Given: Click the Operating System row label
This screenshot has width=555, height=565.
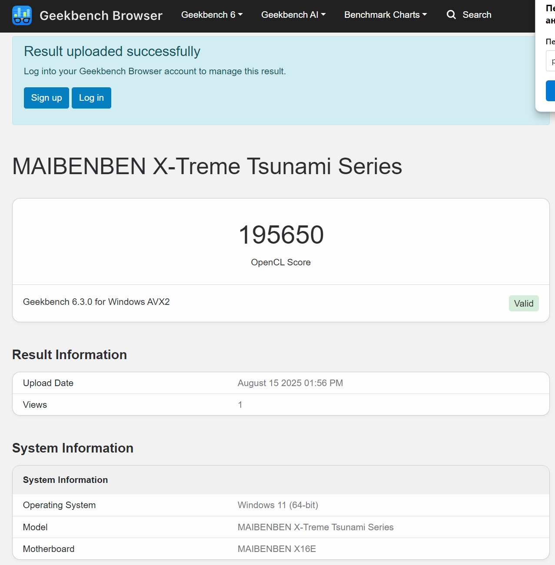Looking at the screenshot, I should point(60,505).
